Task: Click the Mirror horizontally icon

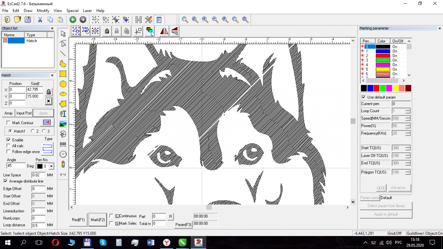Action: point(165,31)
